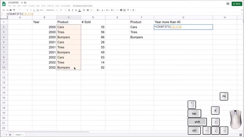
Task: Open the Text rotation dropdown
Action: pos(112,10)
